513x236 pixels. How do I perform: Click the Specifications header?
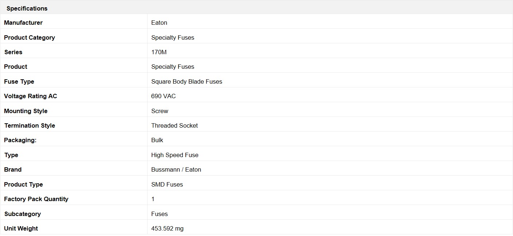[x=27, y=8]
